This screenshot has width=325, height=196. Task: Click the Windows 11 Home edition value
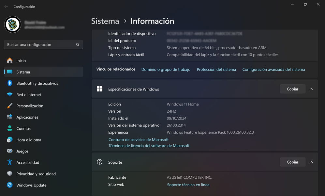coord(183,104)
